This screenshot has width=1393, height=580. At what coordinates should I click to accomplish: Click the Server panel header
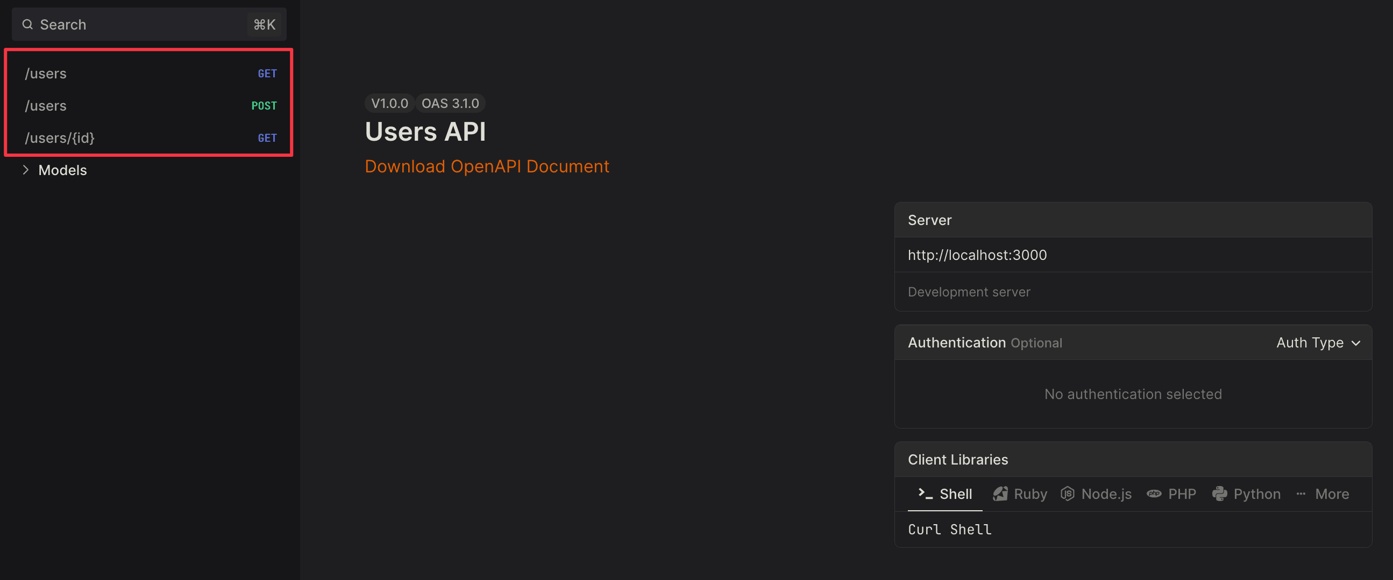pyautogui.click(x=1133, y=220)
